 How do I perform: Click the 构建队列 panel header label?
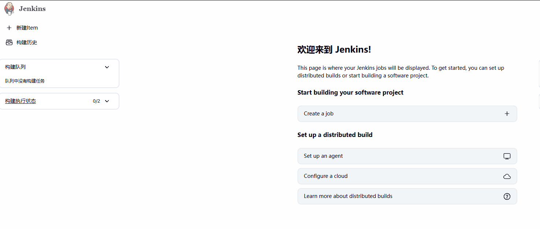15,67
